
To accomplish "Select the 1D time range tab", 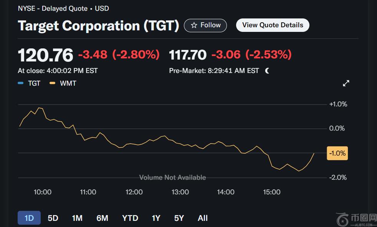I will pyautogui.click(x=29, y=218).
